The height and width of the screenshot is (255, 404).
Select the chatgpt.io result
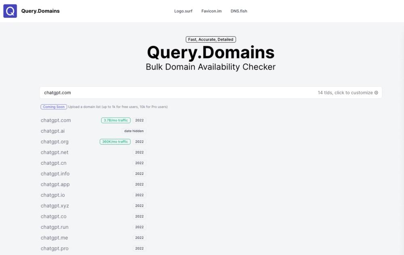coord(53,195)
